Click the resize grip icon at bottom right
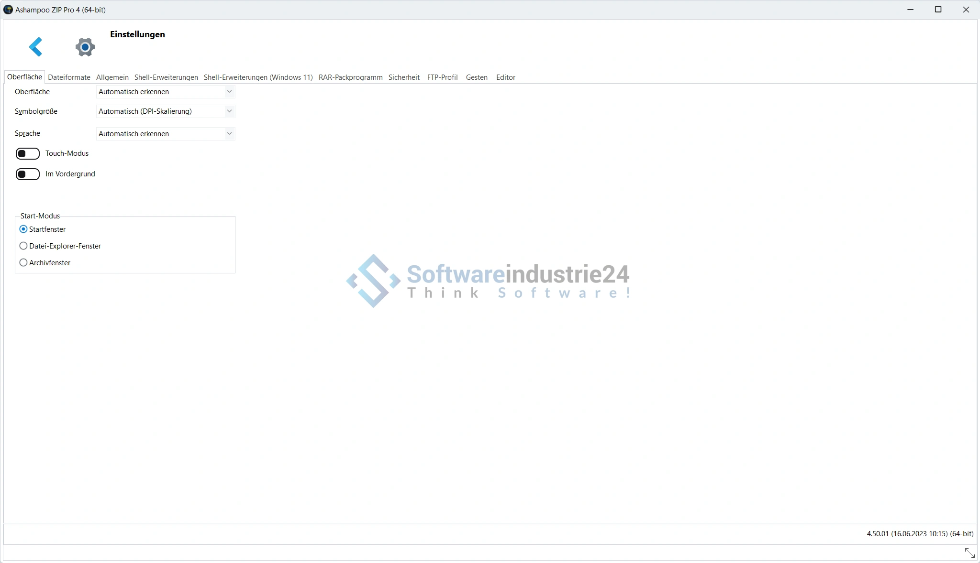Screen dimensions: 980x563 pos(969,553)
